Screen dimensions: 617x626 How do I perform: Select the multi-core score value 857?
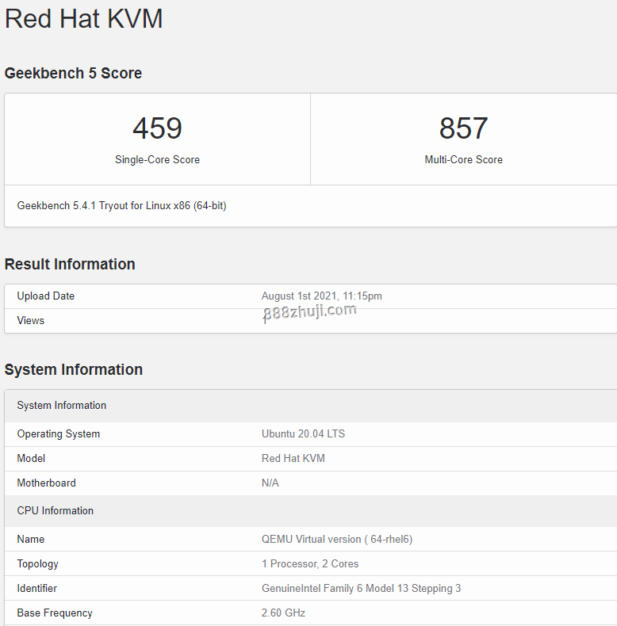(464, 128)
